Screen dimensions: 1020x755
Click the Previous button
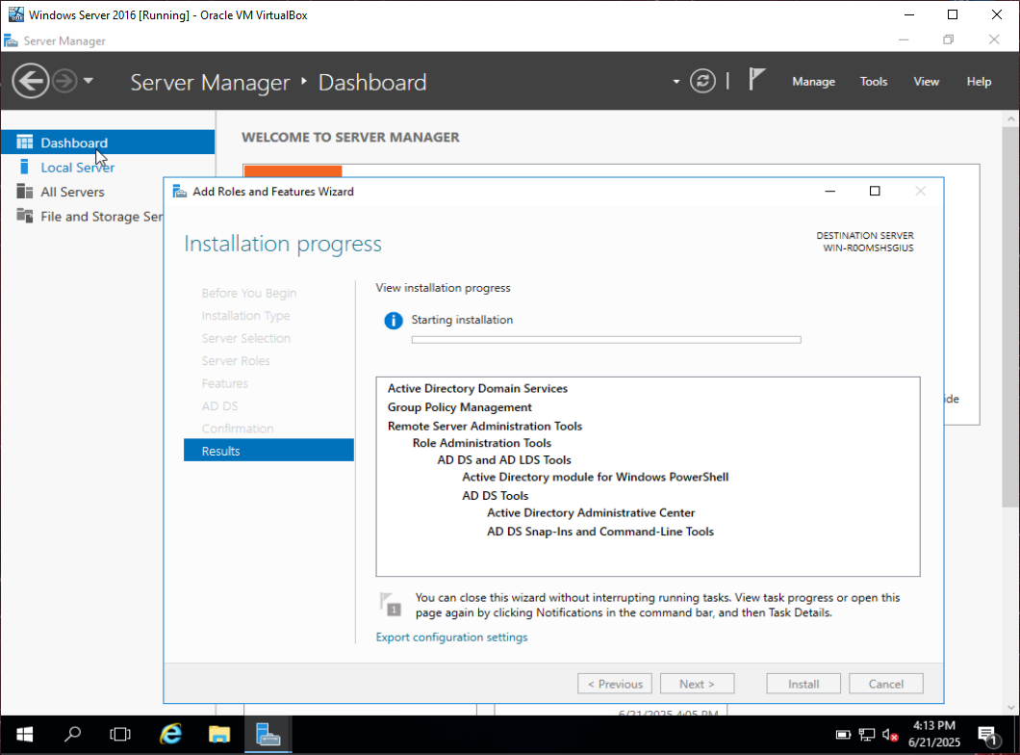[x=615, y=684]
